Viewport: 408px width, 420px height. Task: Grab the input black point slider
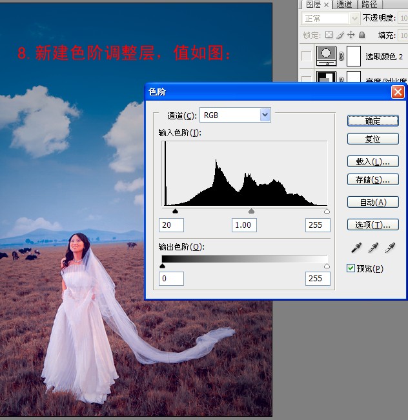[176, 211]
